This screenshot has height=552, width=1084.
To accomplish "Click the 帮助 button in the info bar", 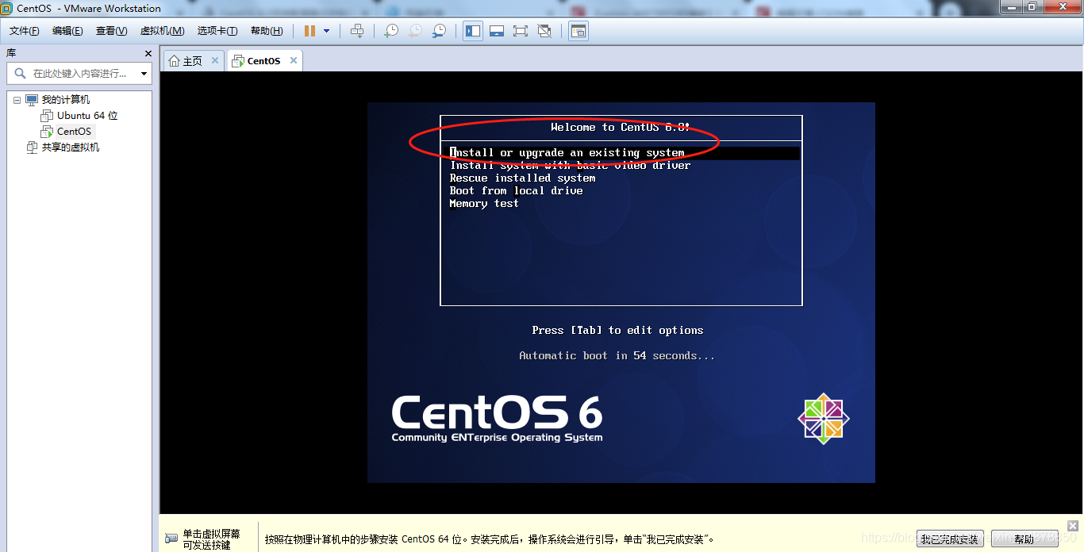I will pos(1024,539).
